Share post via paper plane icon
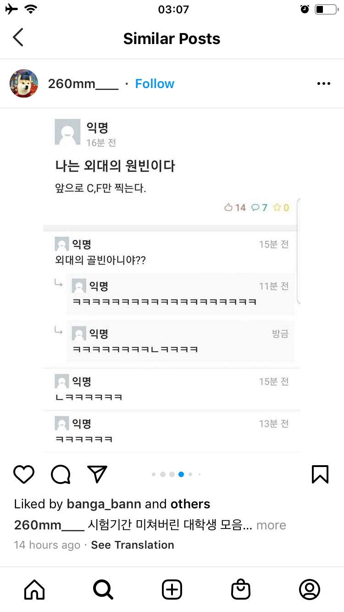Image resolution: width=344 pixels, height=612 pixels. click(97, 474)
